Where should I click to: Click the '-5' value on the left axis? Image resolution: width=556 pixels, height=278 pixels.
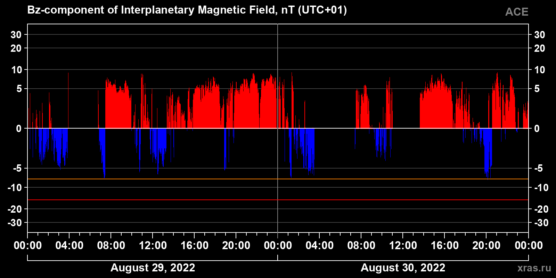pos(17,168)
